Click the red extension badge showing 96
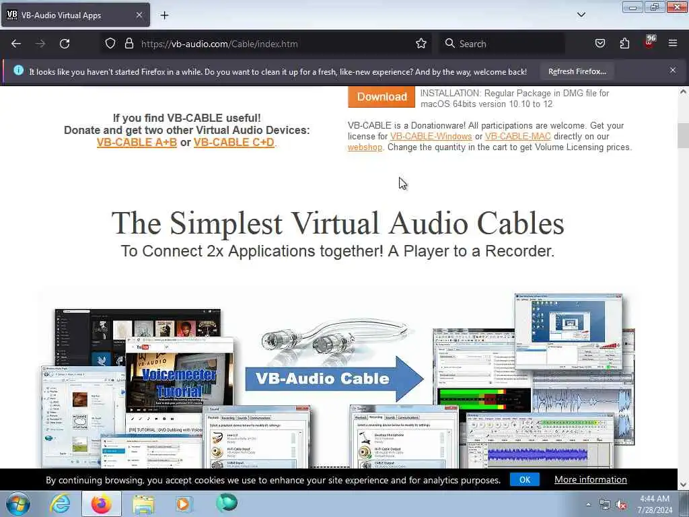The width and height of the screenshot is (689, 517). [649, 42]
